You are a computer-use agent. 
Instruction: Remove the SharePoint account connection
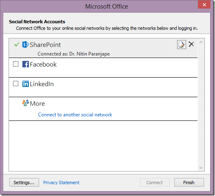(x=191, y=44)
